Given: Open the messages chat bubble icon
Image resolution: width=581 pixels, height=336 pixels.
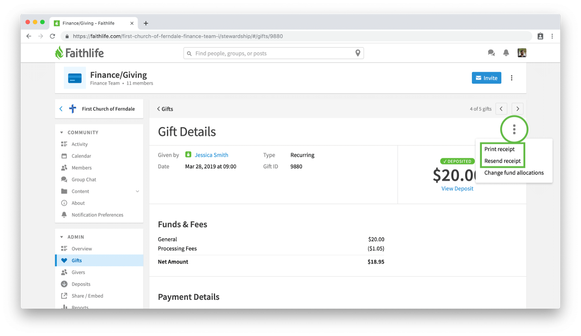Looking at the screenshot, I should [x=491, y=53].
